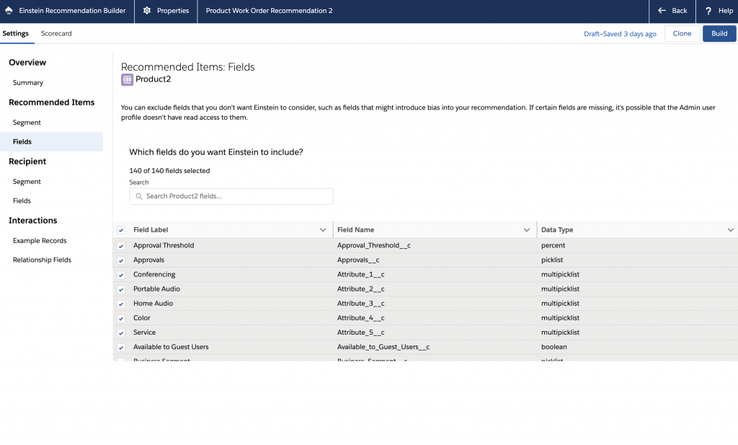Click the Einstein Recommendation Builder home icon
Viewport: 738px width, 445px height.
coord(9,10)
